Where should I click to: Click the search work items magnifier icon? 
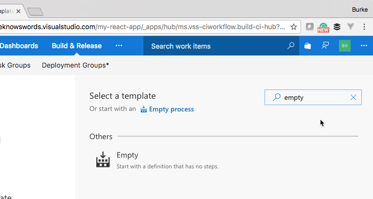[291, 46]
